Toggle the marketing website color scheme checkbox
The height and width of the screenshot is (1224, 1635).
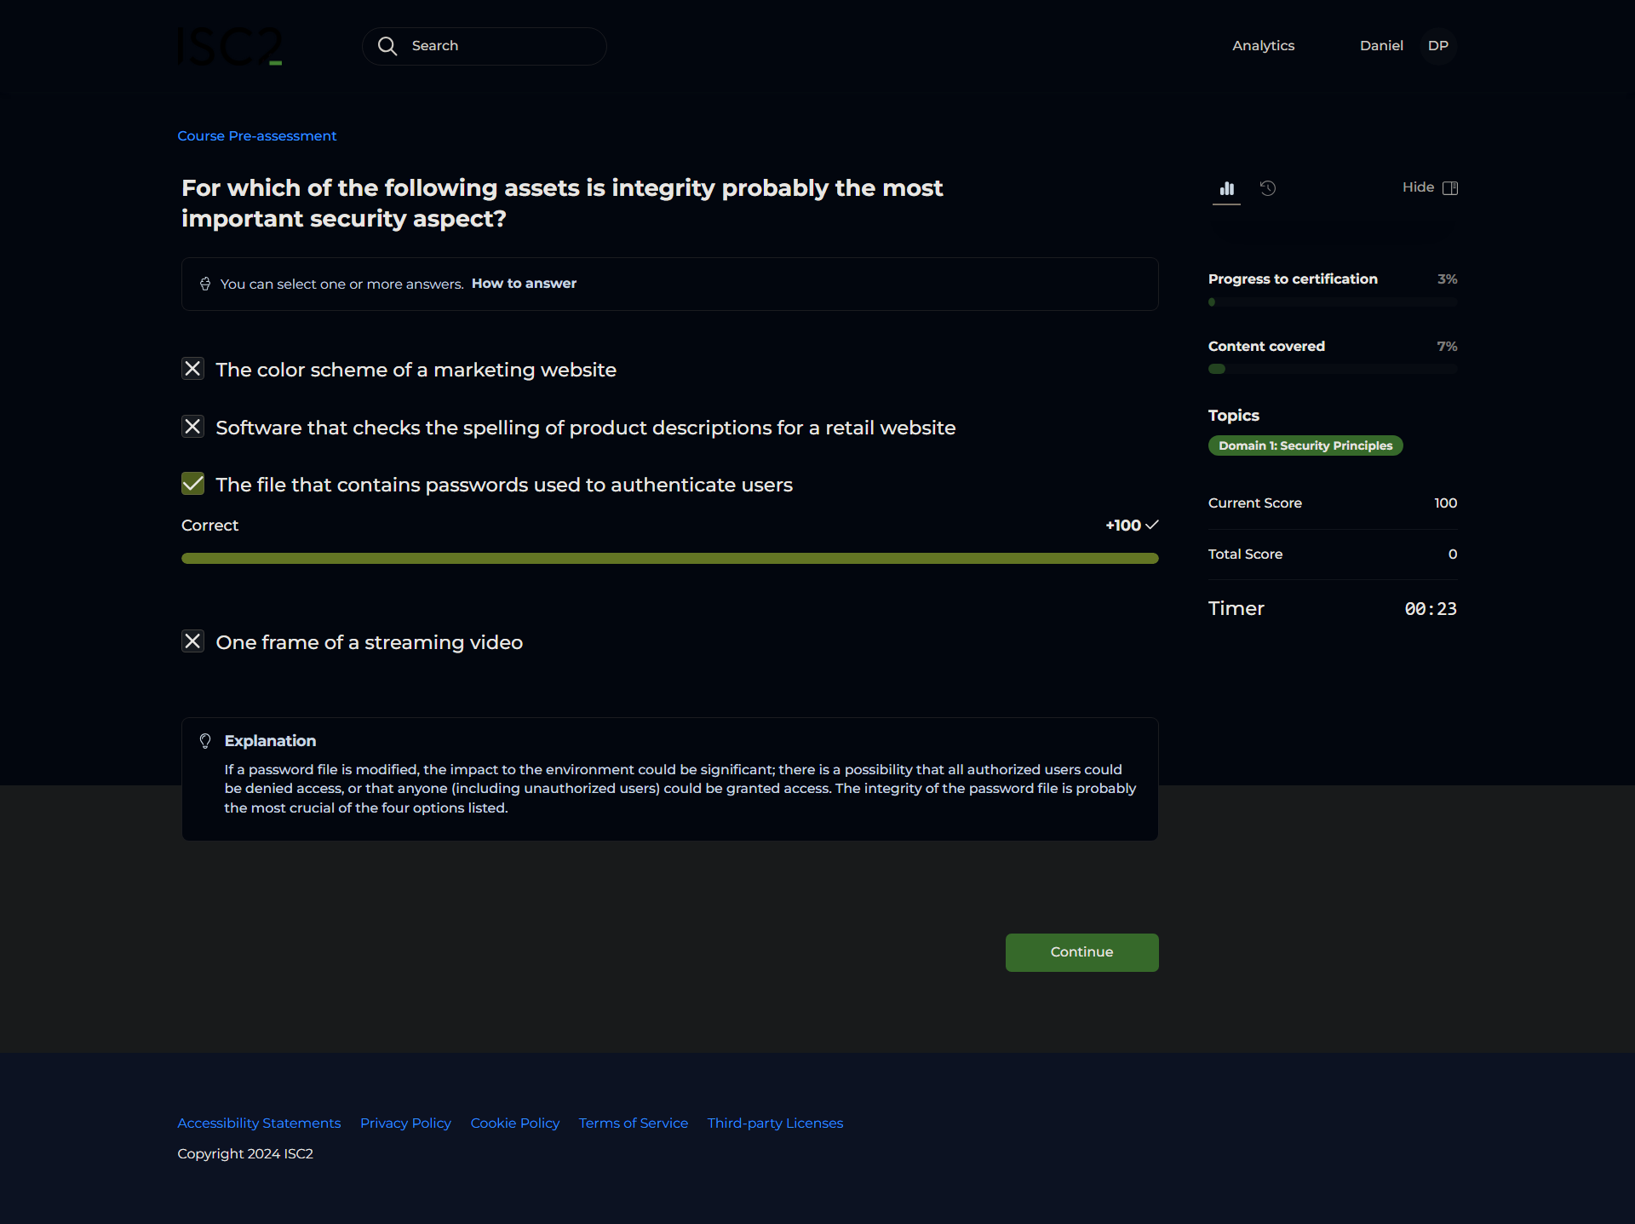tap(193, 369)
